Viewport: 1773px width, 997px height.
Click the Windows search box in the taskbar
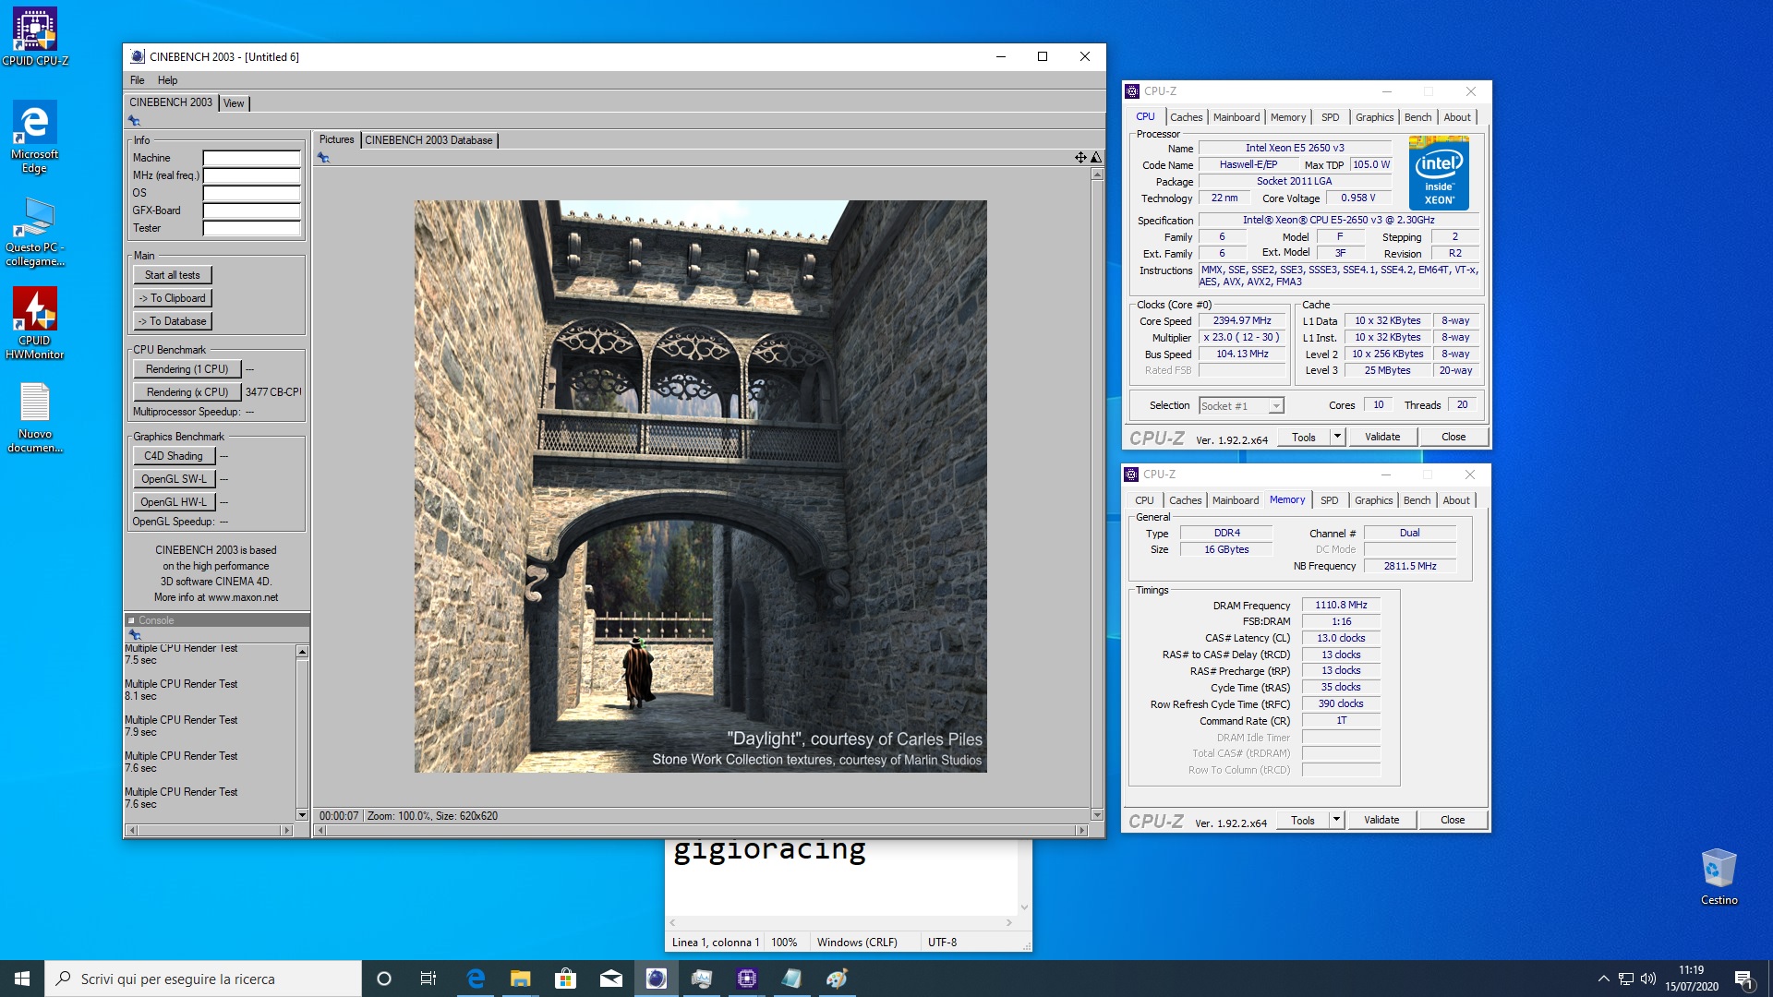203,979
